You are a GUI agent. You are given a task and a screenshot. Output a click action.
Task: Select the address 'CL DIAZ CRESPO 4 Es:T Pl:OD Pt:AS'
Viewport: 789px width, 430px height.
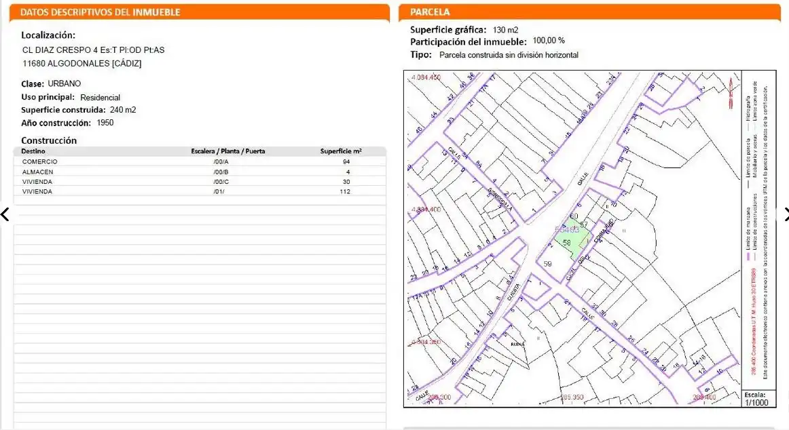94,50
